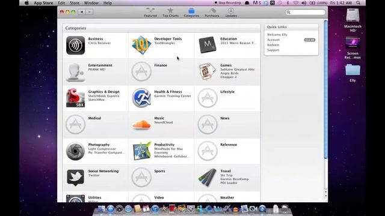
Task: Click the volume icon in menu bar
Action: point(304,3)
